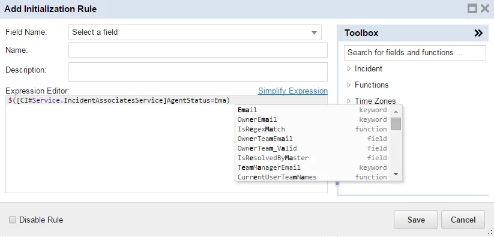The width and height of the screenshot is (494, 237).
Task: Expand the Time Zones tree node
Action: [x=349, y=101]
